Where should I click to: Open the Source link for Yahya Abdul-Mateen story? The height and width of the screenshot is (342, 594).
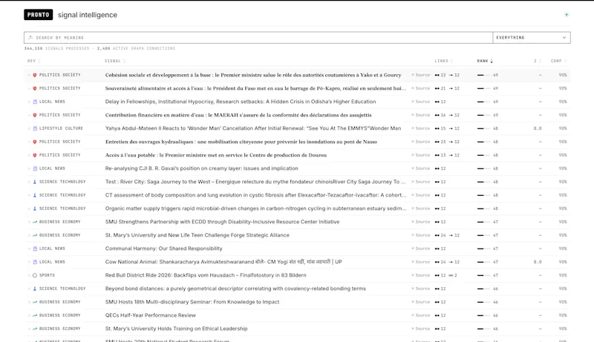(x=421, y=128)
